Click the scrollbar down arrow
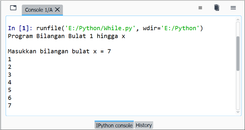This screenshot has width=245, height=130. 238,112
